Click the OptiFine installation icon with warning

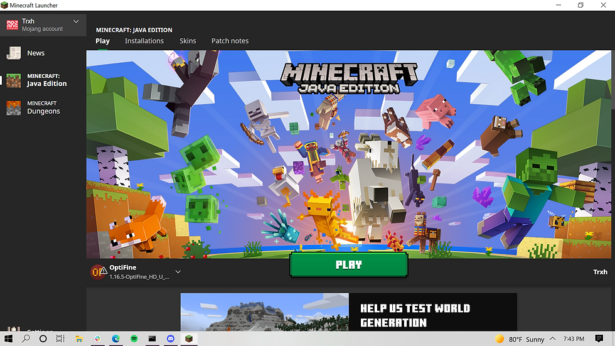[x=99, y=271]
